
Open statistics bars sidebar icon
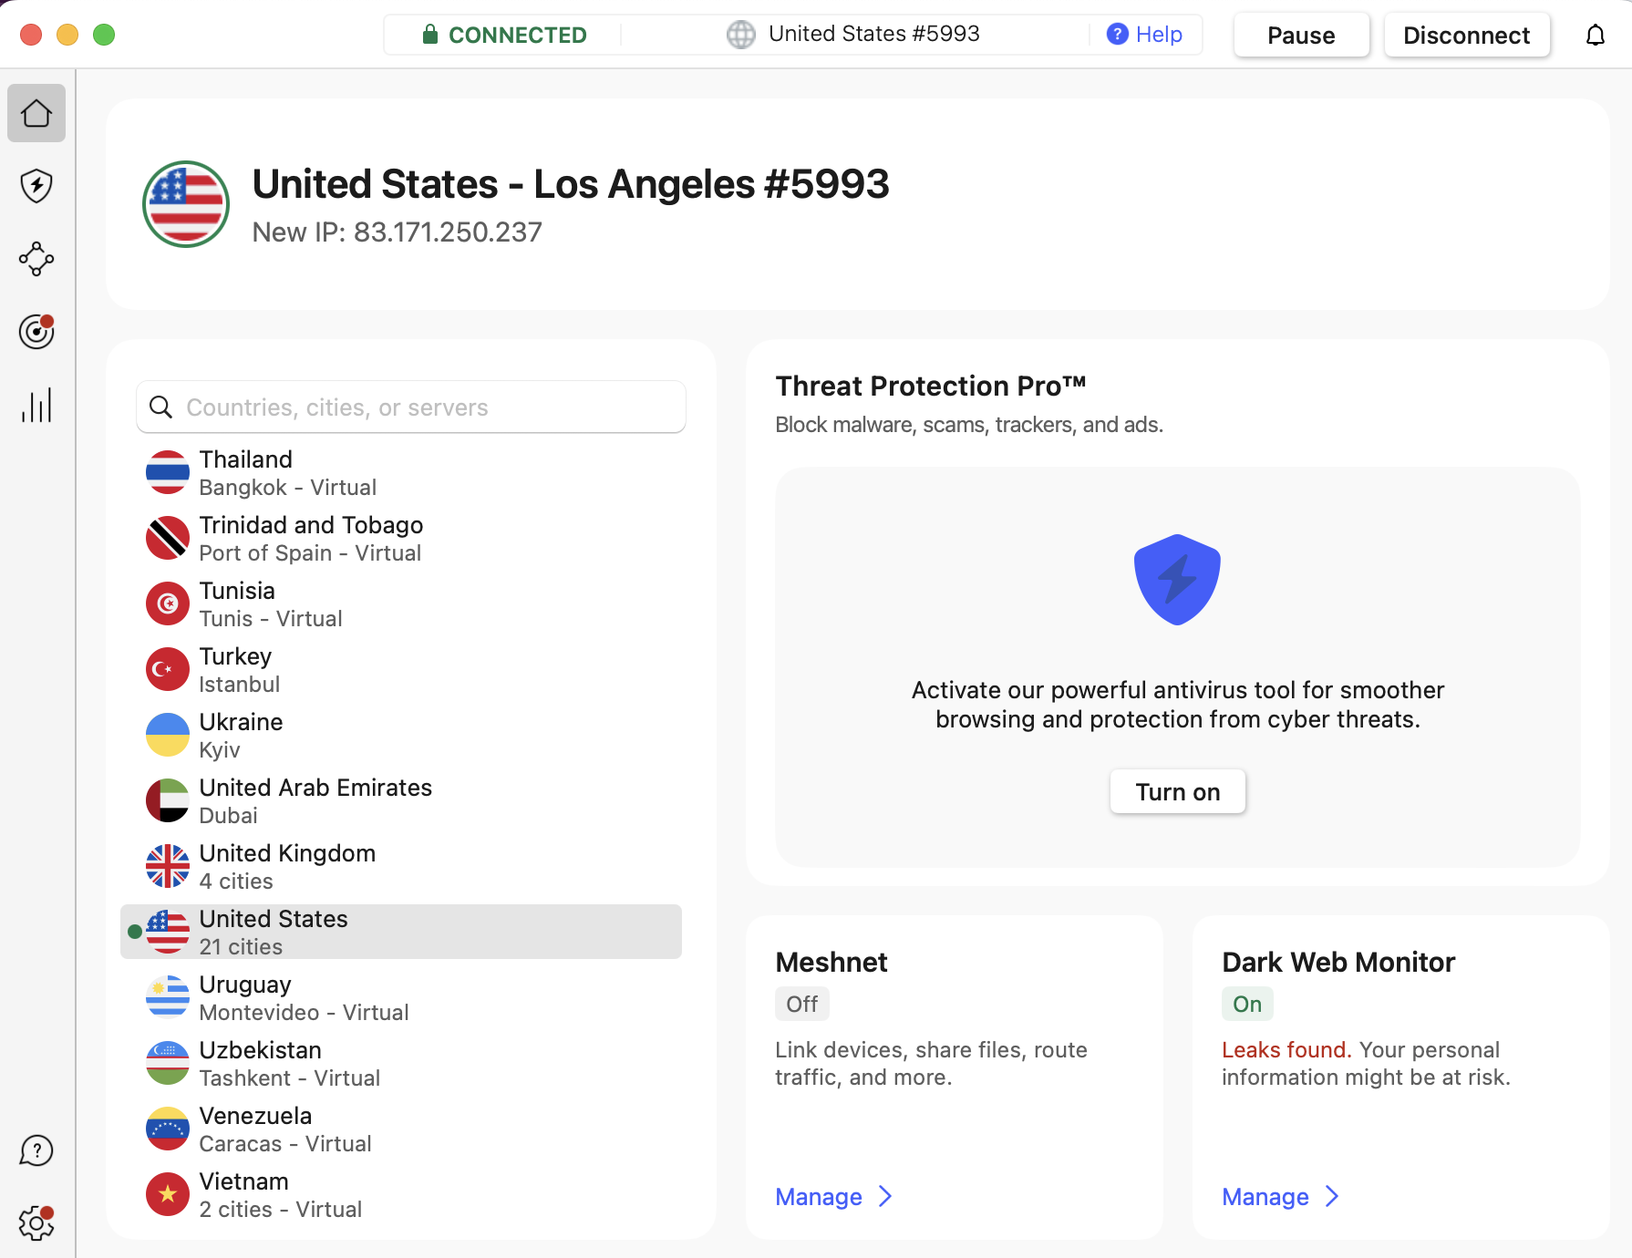click(x=36, y=405)
